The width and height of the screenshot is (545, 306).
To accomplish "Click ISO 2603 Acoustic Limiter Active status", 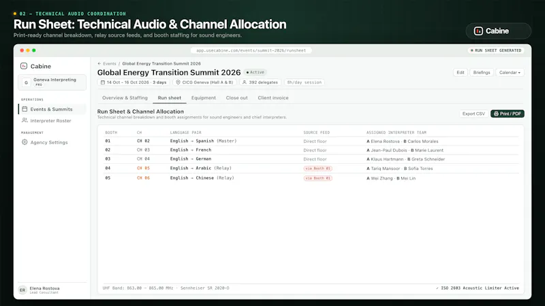I will (x=478, y=288).
